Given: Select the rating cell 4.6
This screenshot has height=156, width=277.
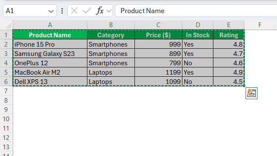Looking at the screenshot, I should tap(229, 63).
